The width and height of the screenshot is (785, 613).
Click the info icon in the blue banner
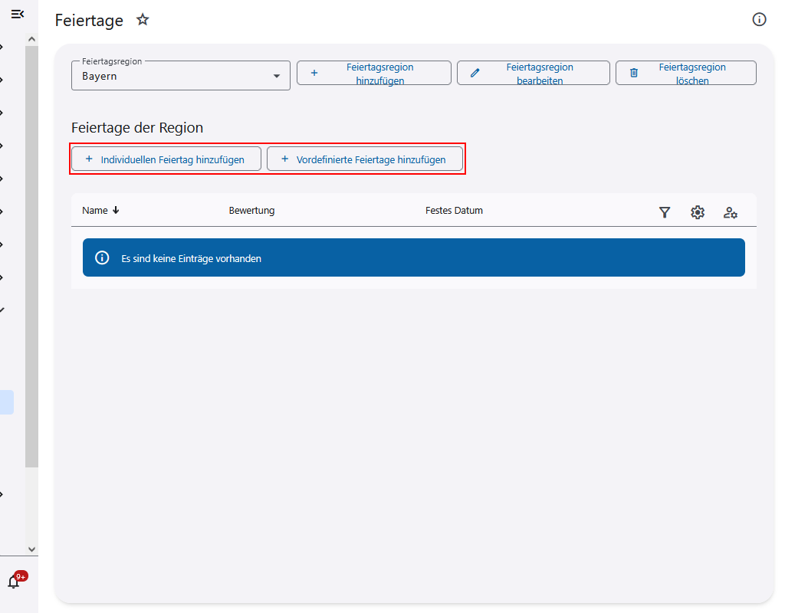coord(102,258)
